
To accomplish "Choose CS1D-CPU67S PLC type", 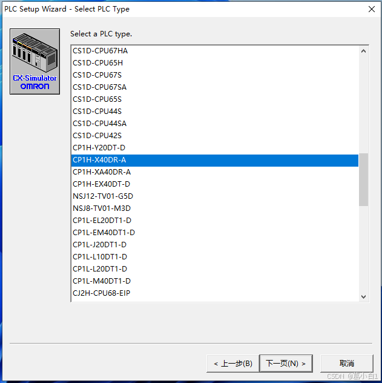I will (215, 75).
